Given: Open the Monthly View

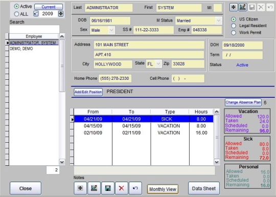Looking at the screenshot, I should click(163, 189).
